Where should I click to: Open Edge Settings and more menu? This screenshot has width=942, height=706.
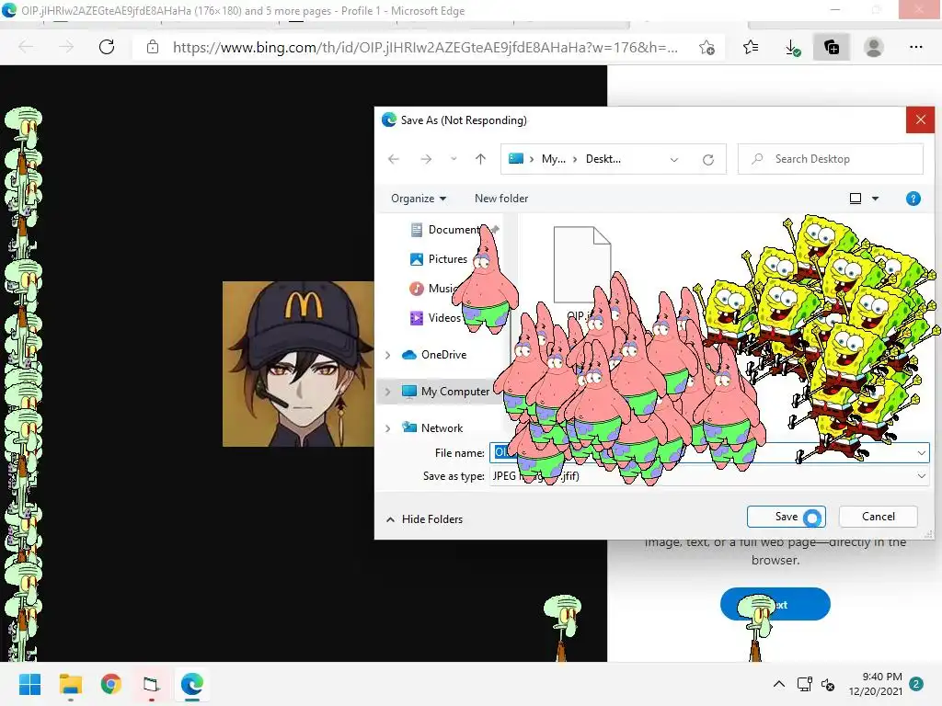[915, 47]
